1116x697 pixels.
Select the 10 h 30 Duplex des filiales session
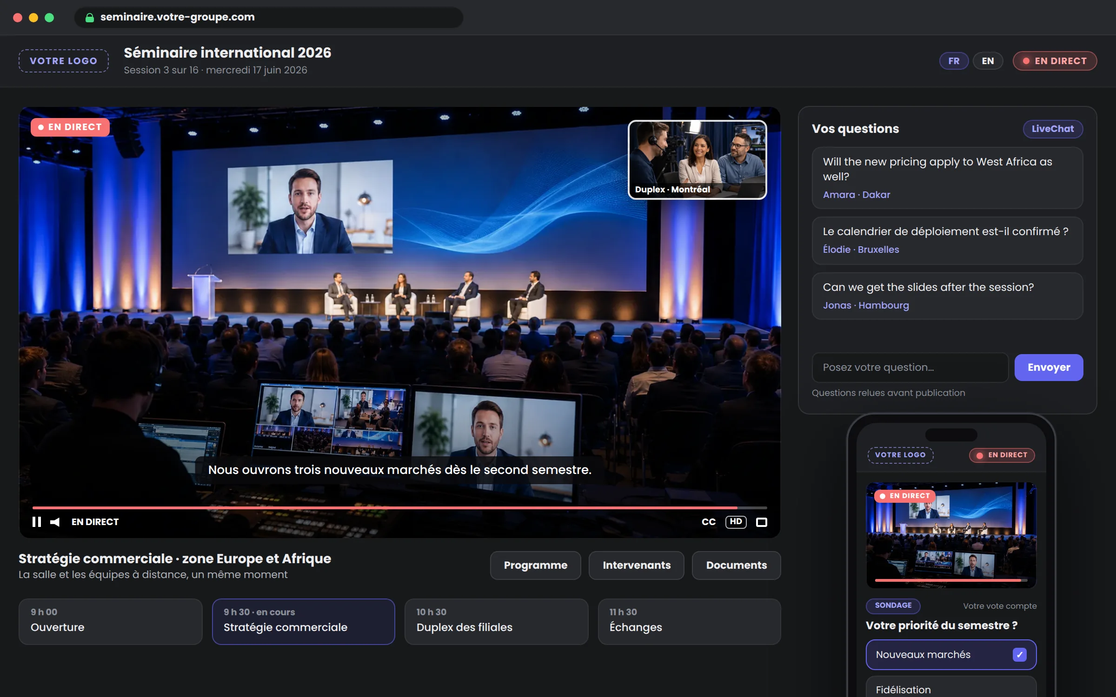pos(497,621)
